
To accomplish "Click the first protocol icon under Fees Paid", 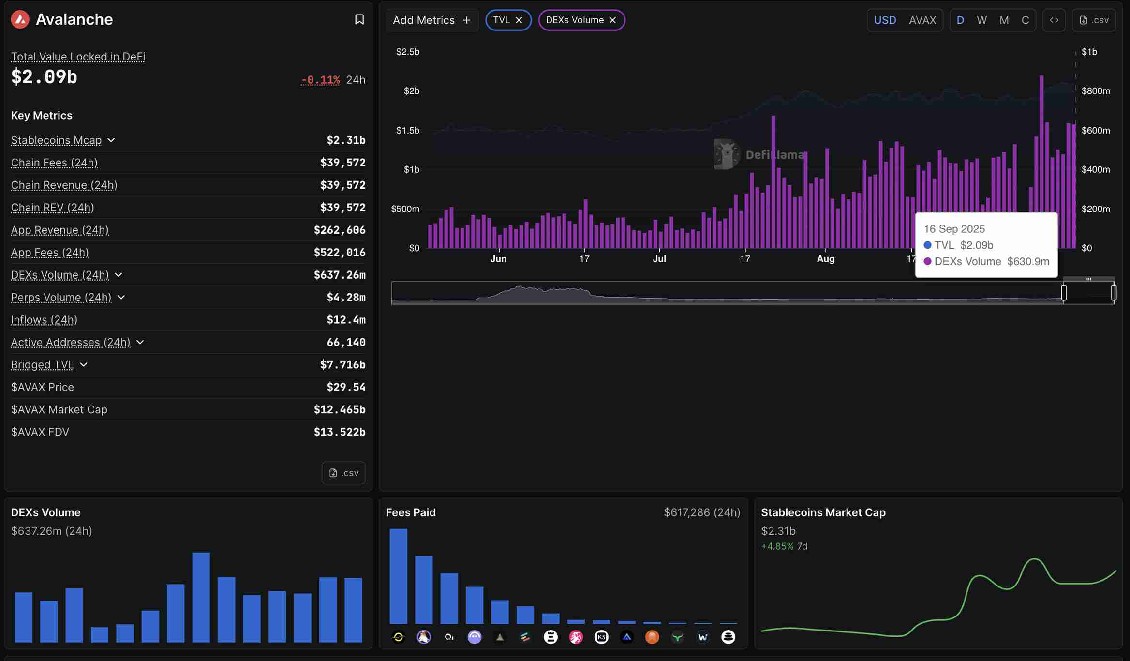I will pos(399,637).
